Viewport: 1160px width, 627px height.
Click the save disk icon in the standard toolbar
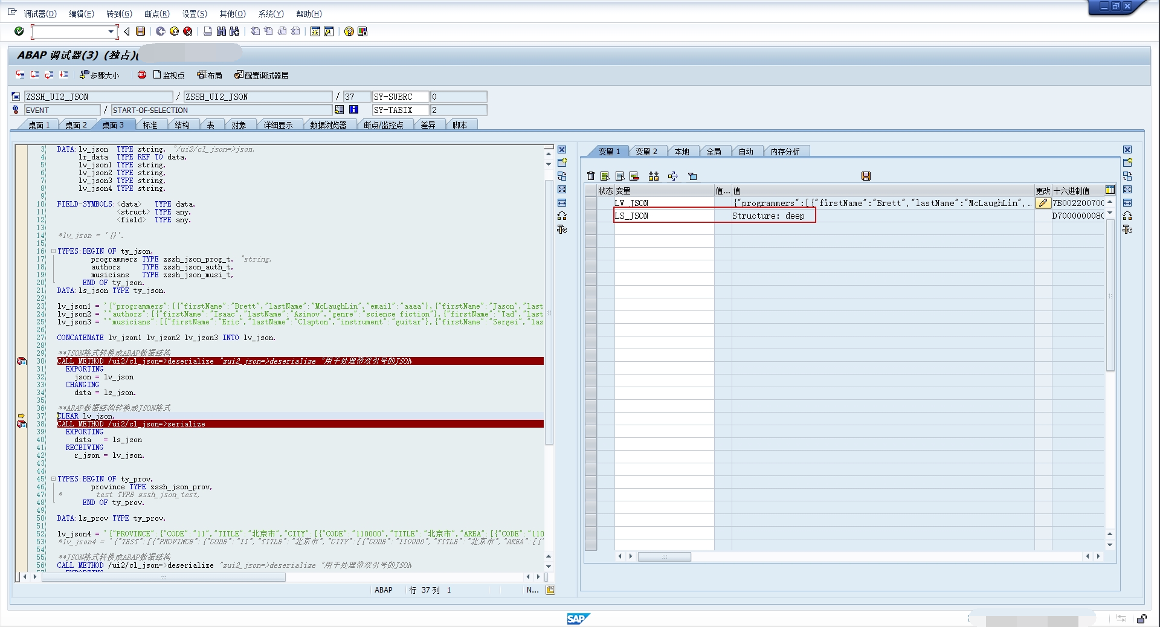[140, 31]
